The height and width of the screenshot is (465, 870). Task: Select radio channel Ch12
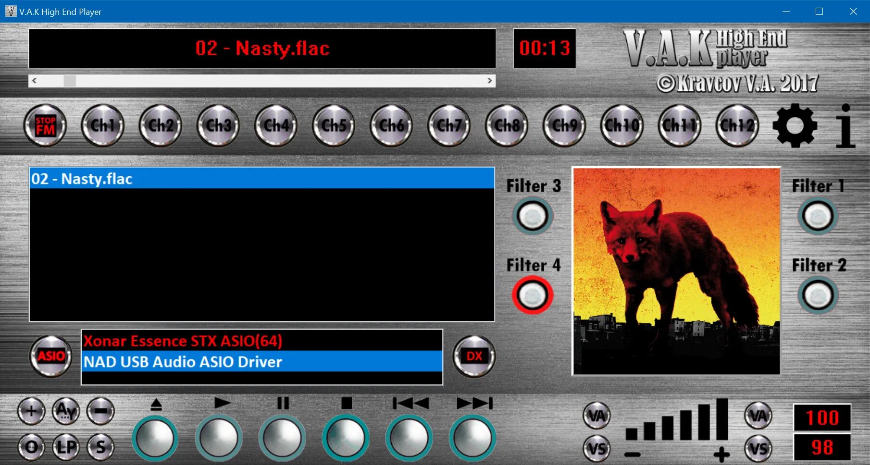click(x=737, y=126)
